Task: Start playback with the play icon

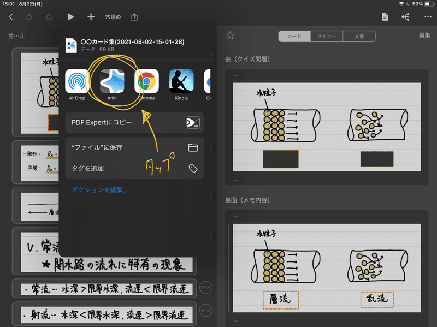Action: (x=70, y=17)
